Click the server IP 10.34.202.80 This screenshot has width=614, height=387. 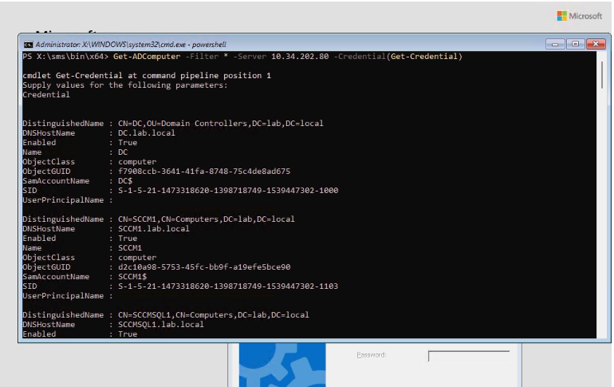(x=300, y=57)
